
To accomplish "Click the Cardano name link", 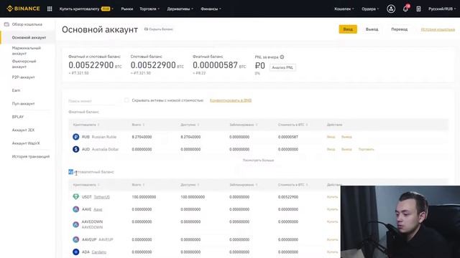I will [99, 252].
